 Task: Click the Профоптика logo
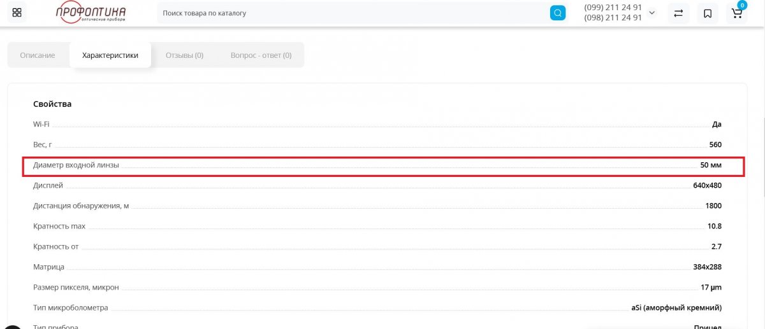(91, 13)
